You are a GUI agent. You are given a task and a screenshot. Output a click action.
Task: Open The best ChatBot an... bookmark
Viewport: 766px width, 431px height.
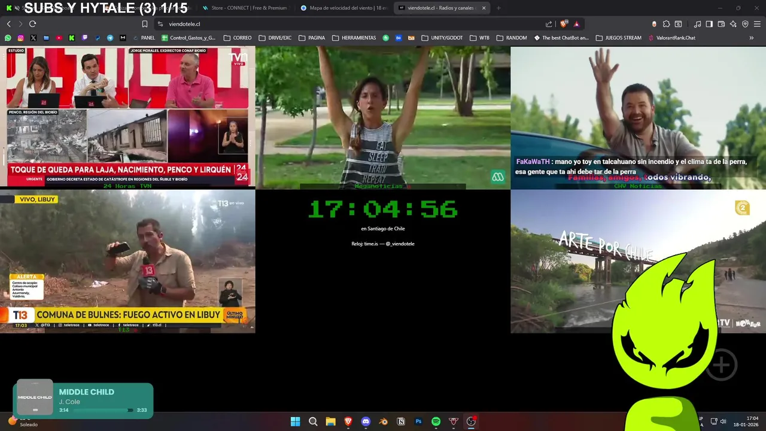(x=561, y=38)
